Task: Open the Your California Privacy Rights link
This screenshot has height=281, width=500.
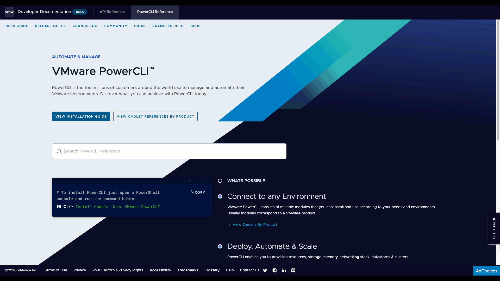Action: (118, 270)
